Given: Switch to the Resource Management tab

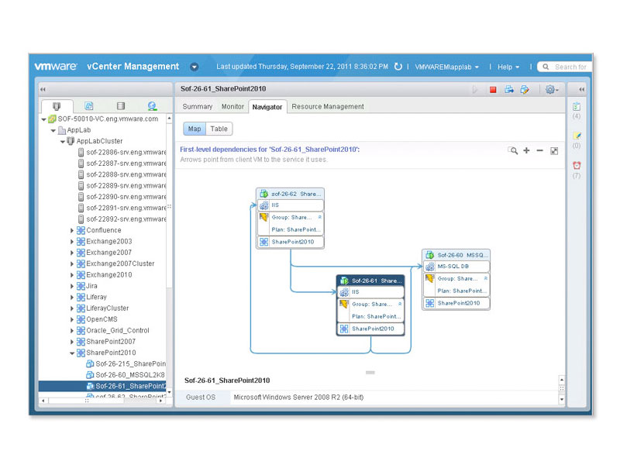Looking at the screenshot, I should tap(328, 106).
